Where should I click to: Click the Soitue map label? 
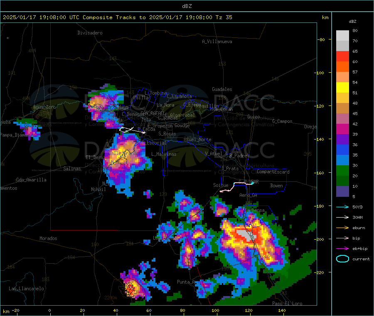click(221, 185)
